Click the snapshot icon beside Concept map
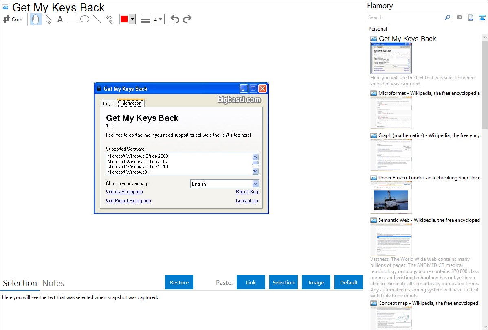Viewport: 488px width, 330px height. pyautogui.click(x=374, y=303)
